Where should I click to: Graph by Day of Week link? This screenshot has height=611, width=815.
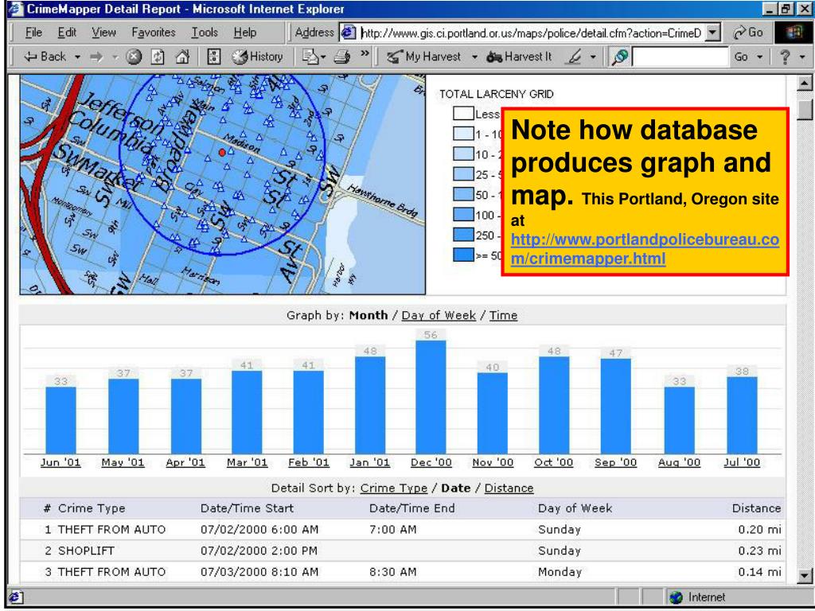click(x=439, y=315)
